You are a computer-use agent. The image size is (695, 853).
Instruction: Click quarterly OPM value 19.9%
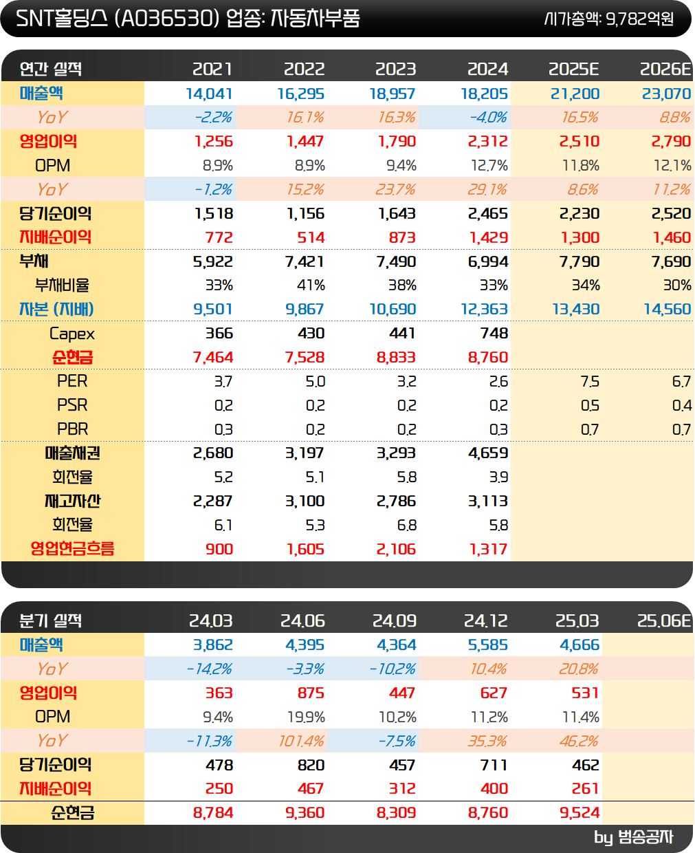tap(306, 717)
